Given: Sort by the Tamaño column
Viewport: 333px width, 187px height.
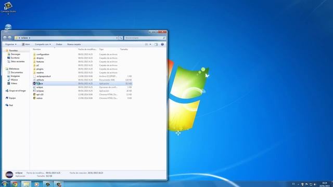Looking at the screenshot, I should (x=124, y=49).
